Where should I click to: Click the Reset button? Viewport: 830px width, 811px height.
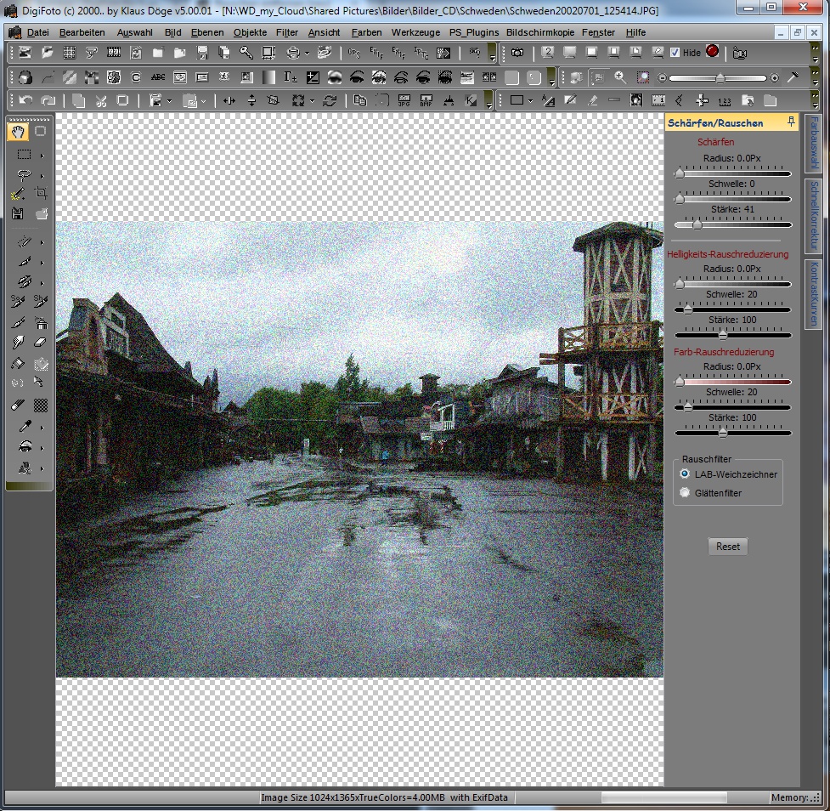click(x=727, y=547)
